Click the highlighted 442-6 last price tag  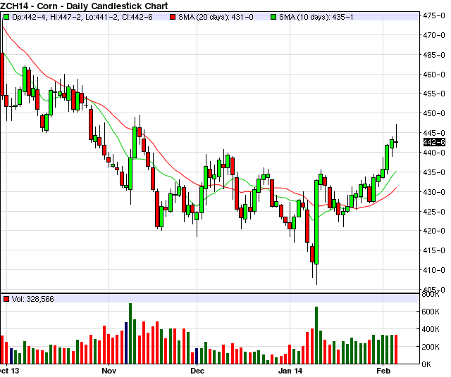click(434, 142)
